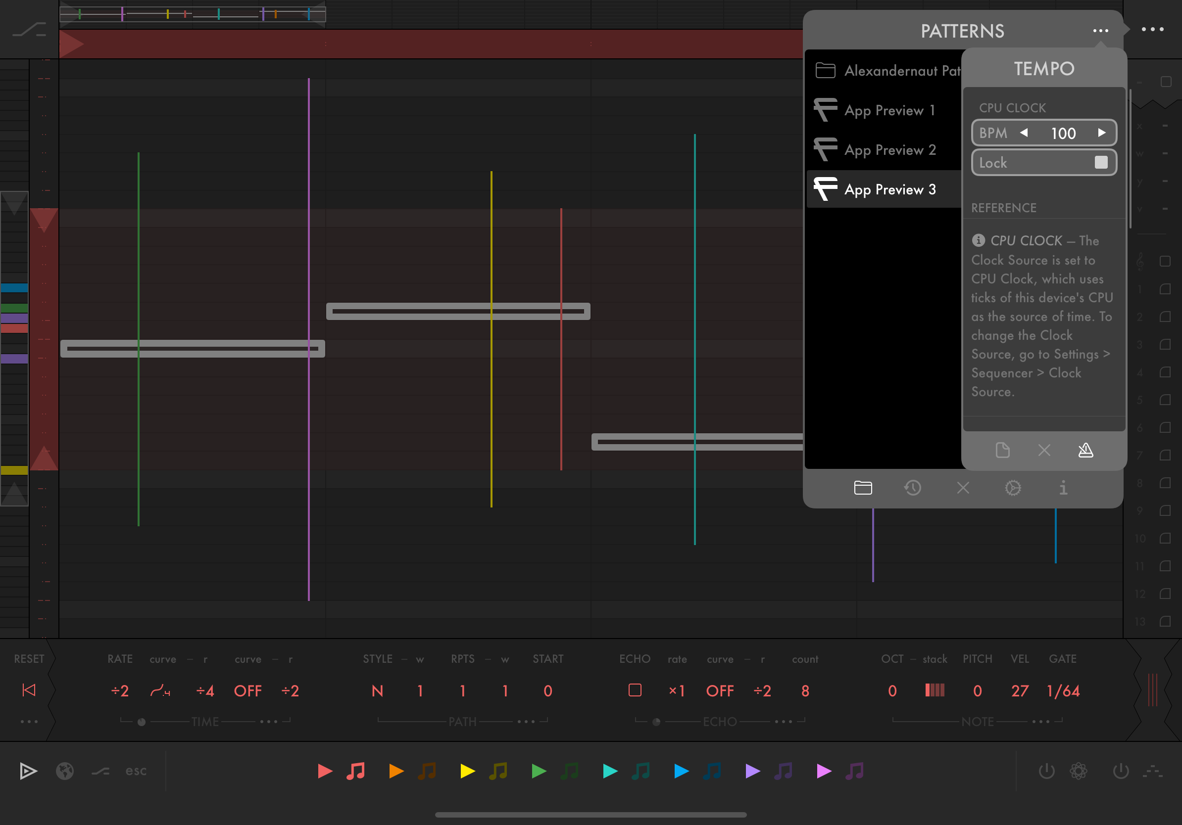Toggle checkbox next to row 1 on right
This screenshot has height=825, width=1182.
point(1166,289)
